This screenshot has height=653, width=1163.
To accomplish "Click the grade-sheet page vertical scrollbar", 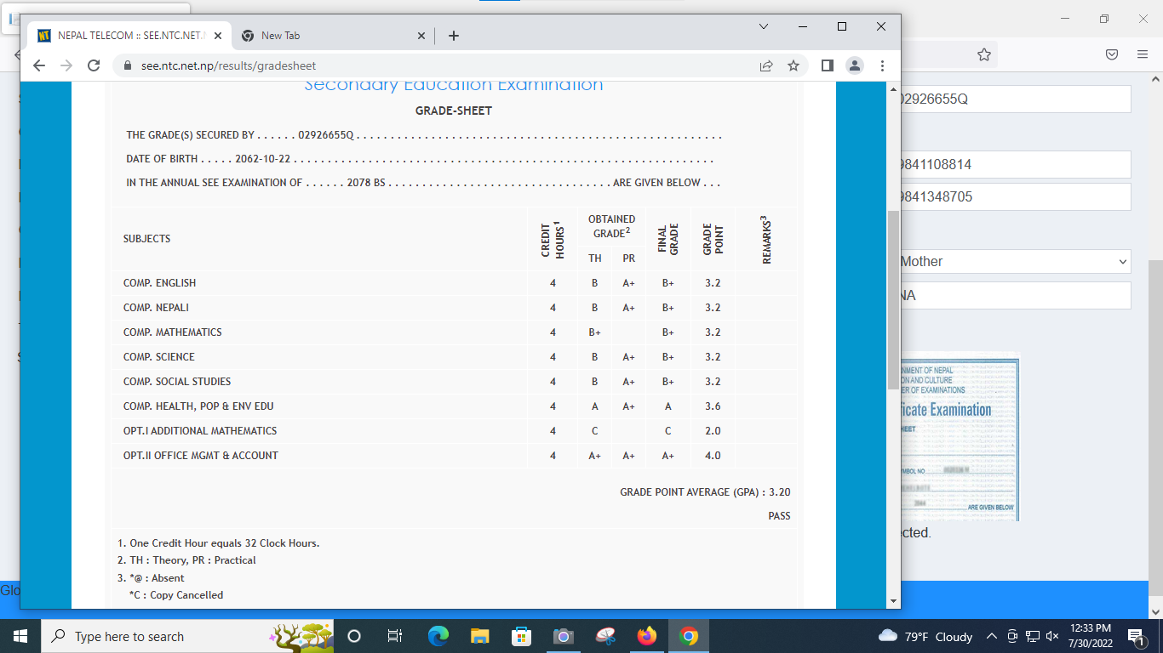I will pos(893,298).
